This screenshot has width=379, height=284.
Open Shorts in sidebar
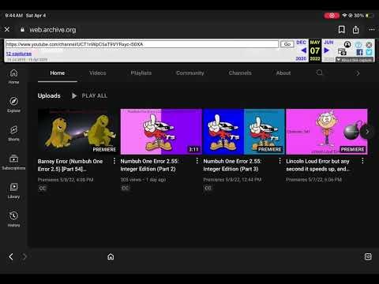pyautogui.click(x=13, y=133)
